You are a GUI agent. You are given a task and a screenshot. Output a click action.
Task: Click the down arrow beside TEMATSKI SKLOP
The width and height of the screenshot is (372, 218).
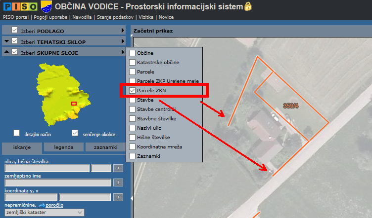click(x=6, y=41)
